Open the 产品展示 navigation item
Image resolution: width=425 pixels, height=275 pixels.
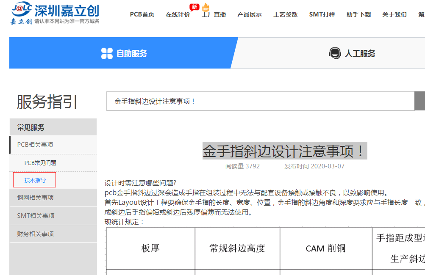coord(250,14)
